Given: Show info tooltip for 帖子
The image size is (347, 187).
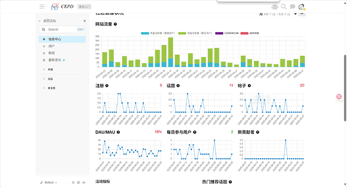Looking at the screenshot, I should click(249, 86).
